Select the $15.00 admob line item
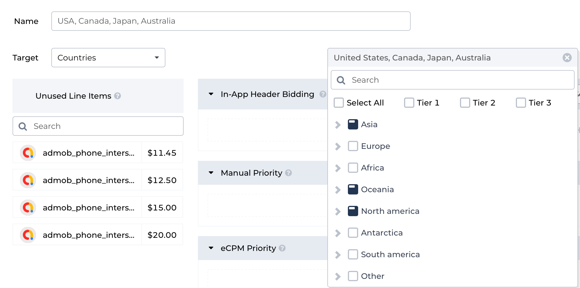The image size is (580, 288). [88, 208]
